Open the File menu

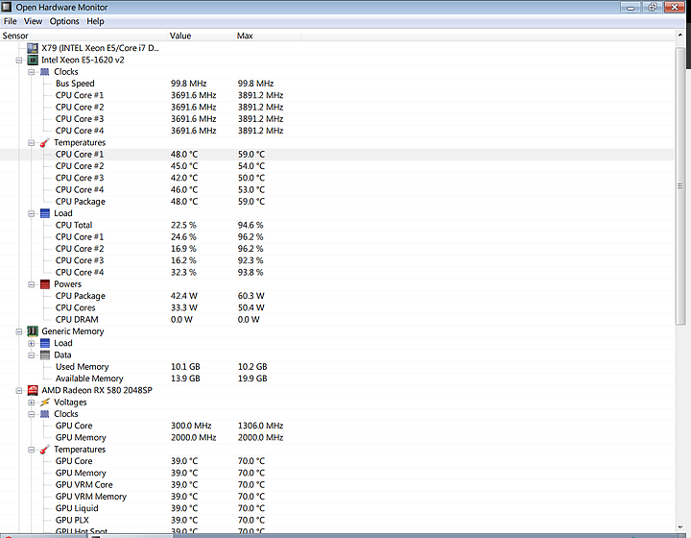click(x=10, y=21)
